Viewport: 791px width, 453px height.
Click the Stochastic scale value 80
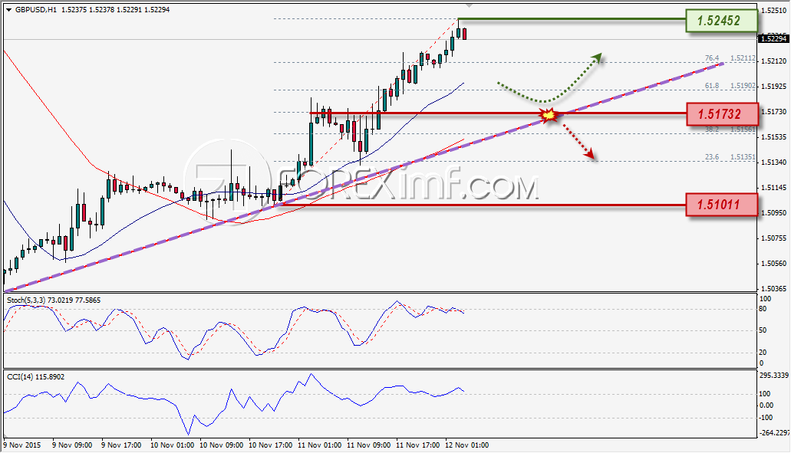click(763, 309)
